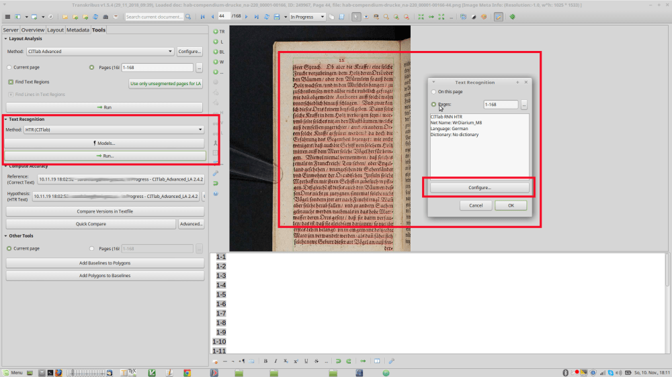Enable the Find Text Regions checkbox

(x=11, y=82)
